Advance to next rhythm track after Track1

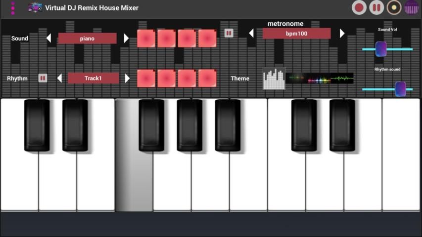click(127, 78)
